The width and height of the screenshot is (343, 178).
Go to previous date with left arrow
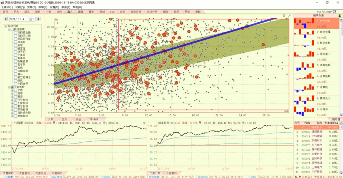coord(6,19)
